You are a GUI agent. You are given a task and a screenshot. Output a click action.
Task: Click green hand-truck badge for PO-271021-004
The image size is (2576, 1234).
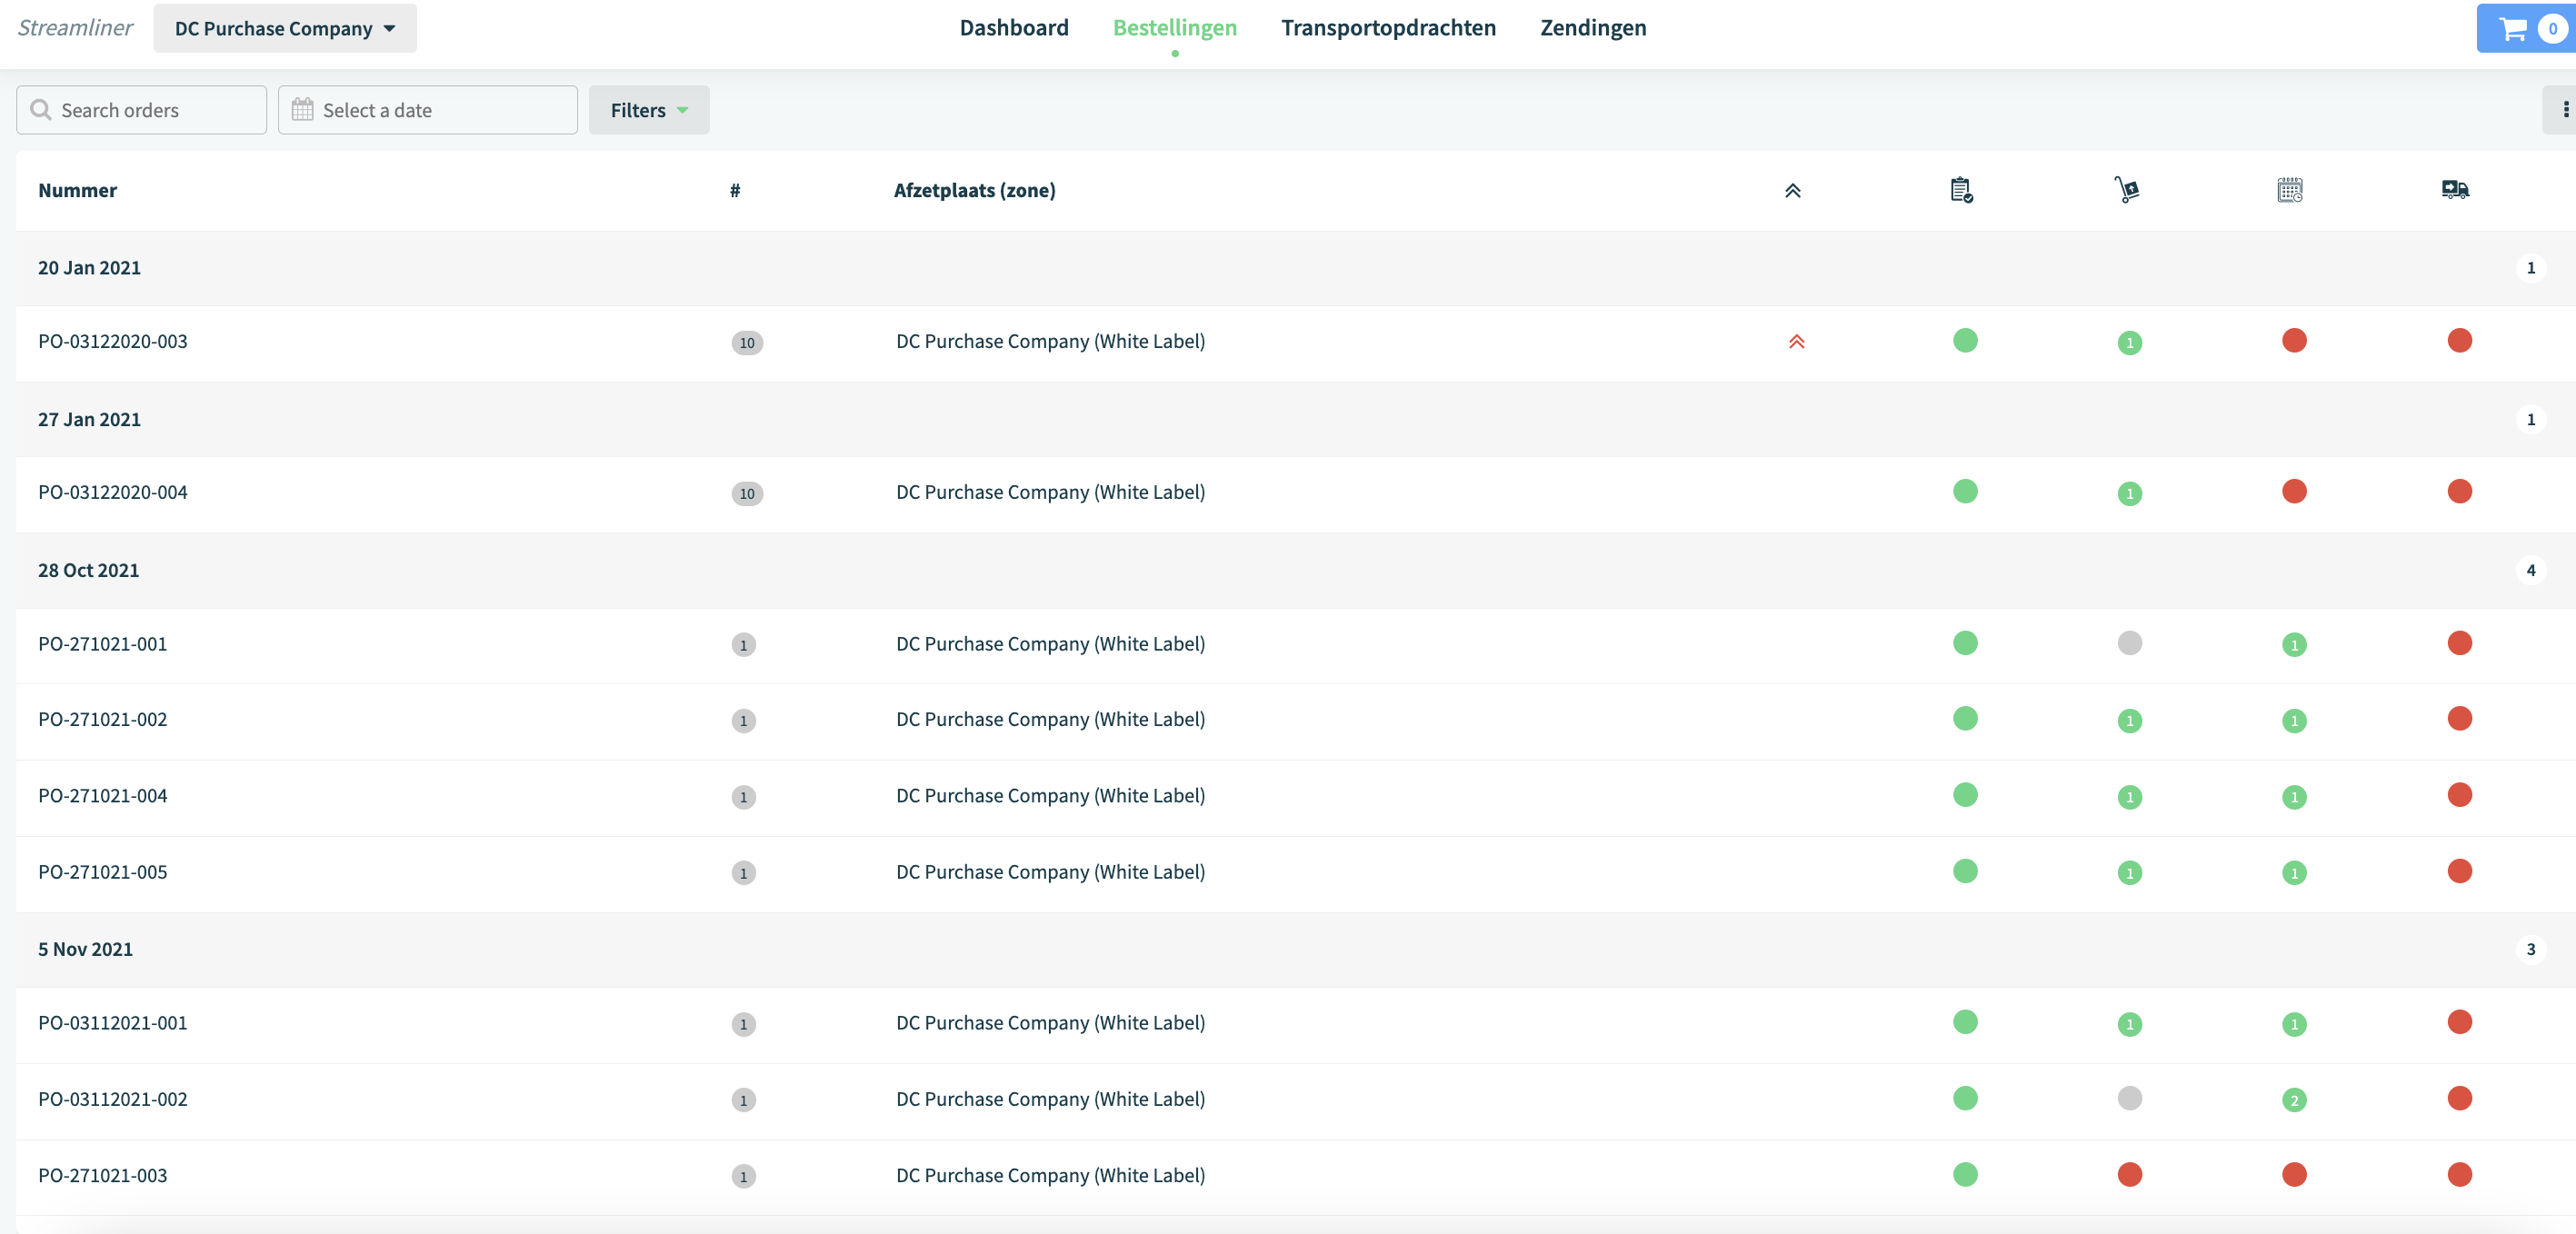pyautogui.click(x=2129, y=797)
